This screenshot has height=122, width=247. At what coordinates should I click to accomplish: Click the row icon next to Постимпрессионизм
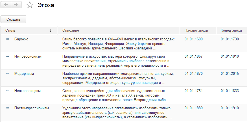pos(8,108)
